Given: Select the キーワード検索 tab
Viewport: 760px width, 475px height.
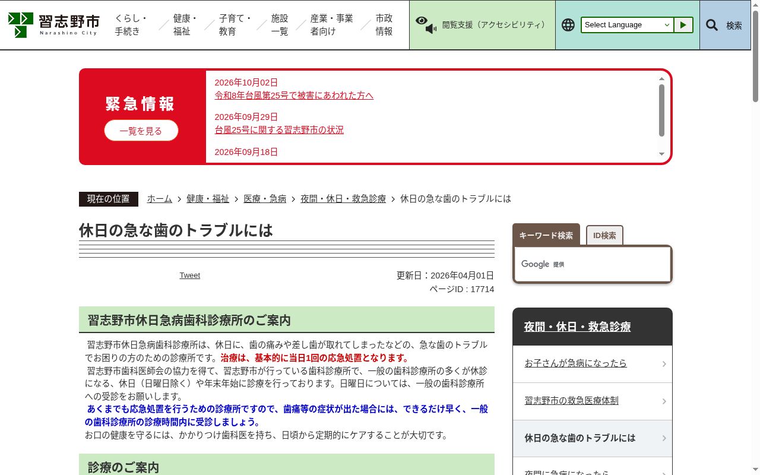Looking at the screenshot, I should tap(546, 235).
